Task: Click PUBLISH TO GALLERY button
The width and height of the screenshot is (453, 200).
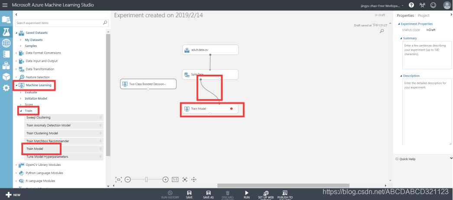Action: click(285, 195)
